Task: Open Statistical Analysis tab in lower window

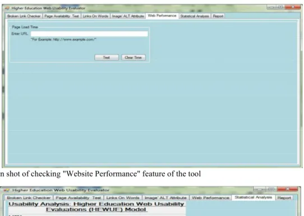Action: click(253, 197)
